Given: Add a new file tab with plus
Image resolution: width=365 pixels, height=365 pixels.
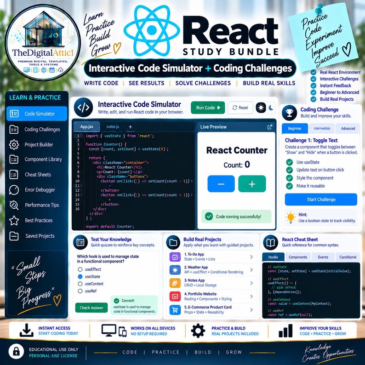Looking at the screenshot, I should pyautogui.click(x=131, y=127).
